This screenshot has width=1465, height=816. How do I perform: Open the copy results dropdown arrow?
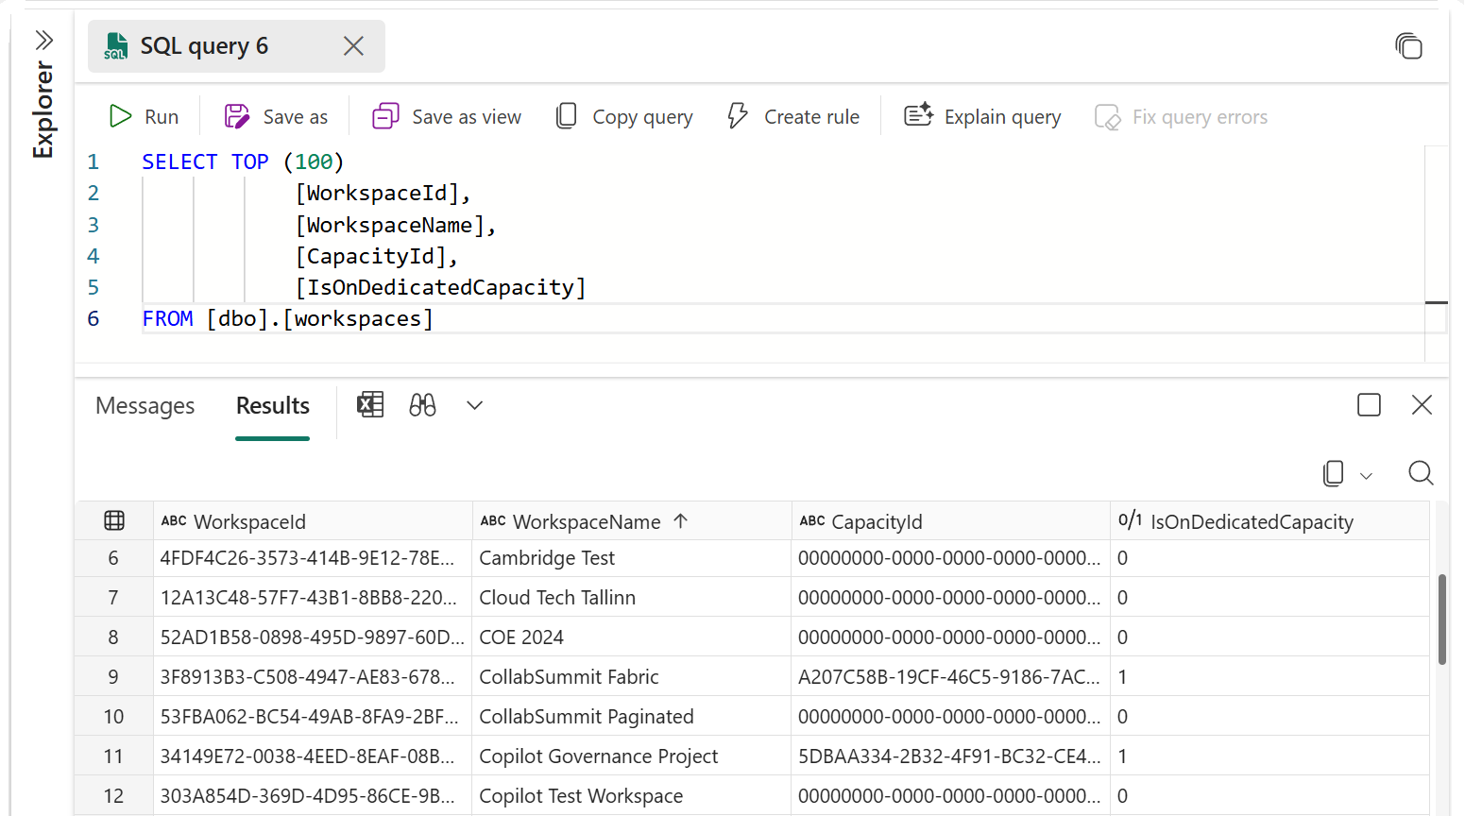[1366, 476]
